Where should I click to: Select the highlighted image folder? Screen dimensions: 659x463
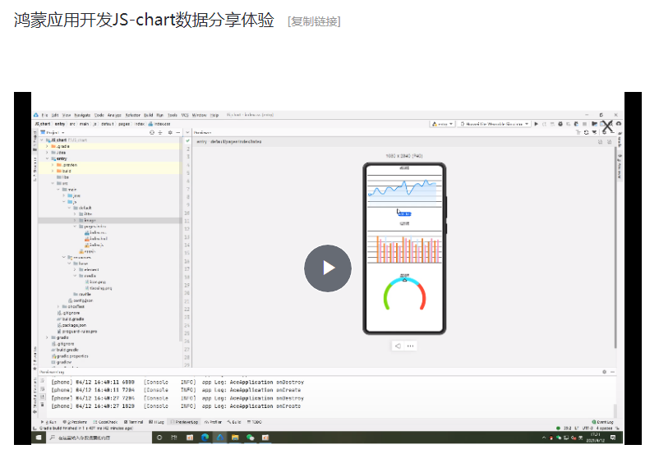[109, 220]
